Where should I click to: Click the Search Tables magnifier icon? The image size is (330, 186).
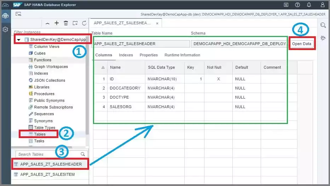click(x=83, y=154)
